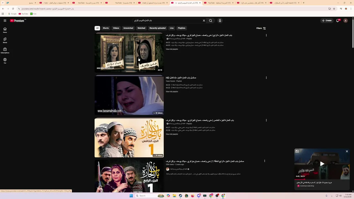The width and height of the screenshot is (354, 199).
Task: Open thumbnail showing 30 videos playlist
Action: (129, 95)
